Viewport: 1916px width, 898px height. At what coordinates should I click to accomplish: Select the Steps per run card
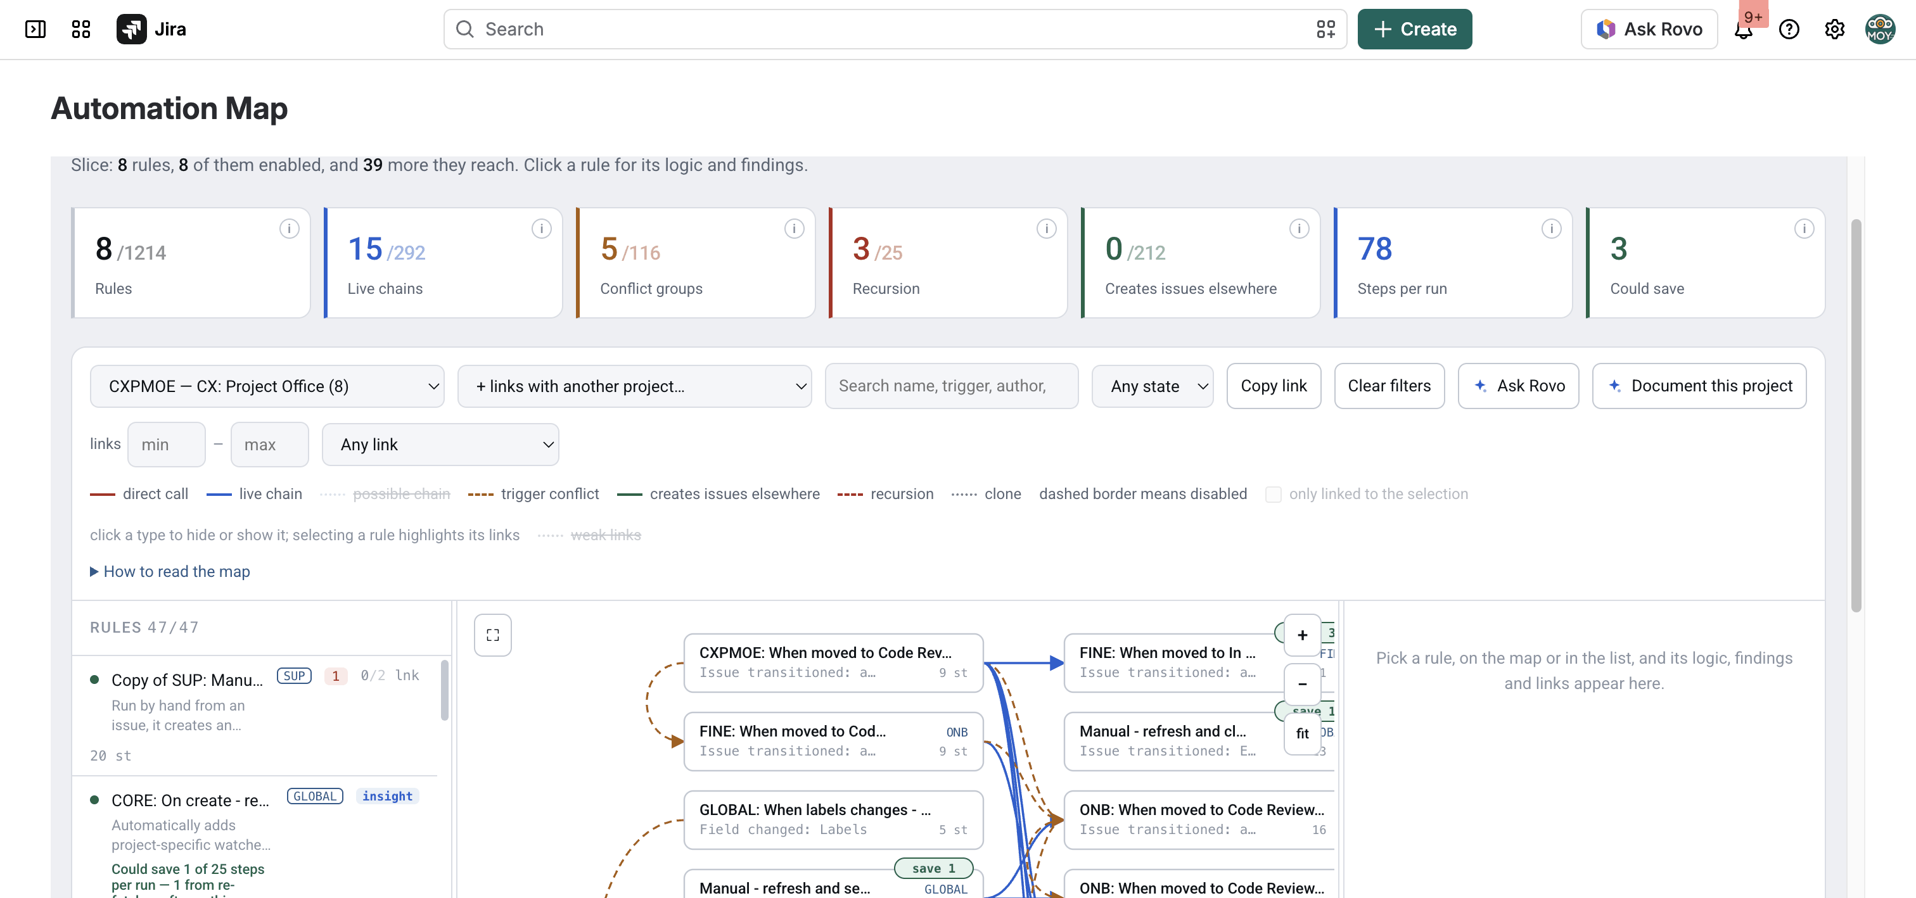[x=1453, y=262]
